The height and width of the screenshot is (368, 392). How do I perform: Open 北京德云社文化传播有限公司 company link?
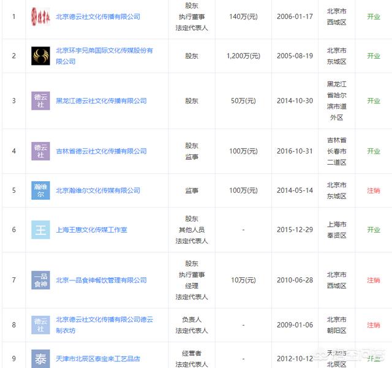[98, 17]
